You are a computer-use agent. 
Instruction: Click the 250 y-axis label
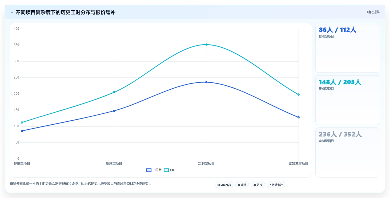(x=16, y=77)
